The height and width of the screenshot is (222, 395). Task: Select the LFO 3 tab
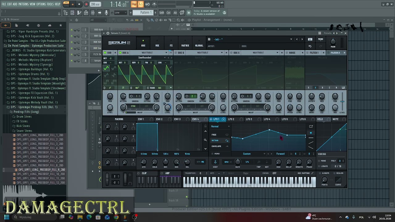249,119
